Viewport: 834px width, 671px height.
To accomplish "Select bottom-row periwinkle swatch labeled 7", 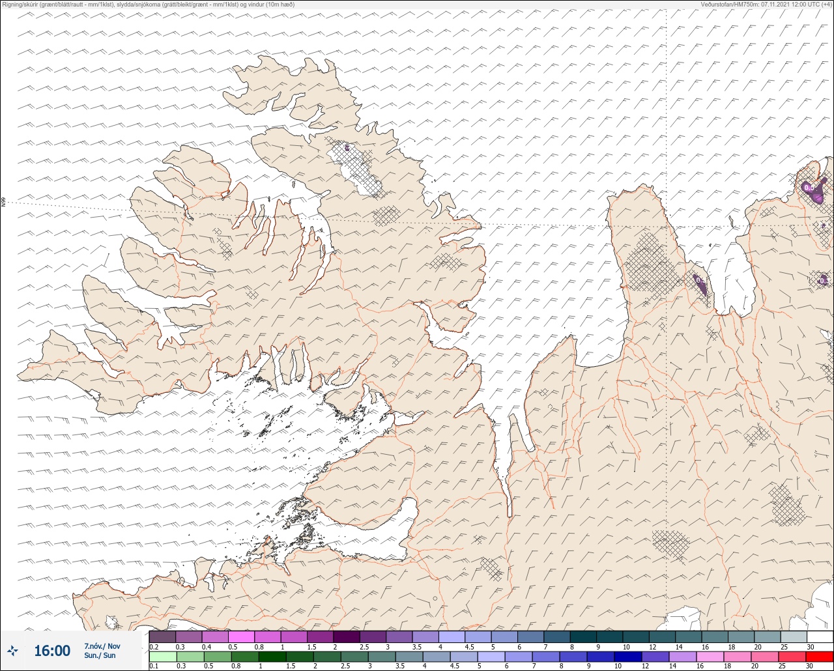I will (x=546, y=656).
